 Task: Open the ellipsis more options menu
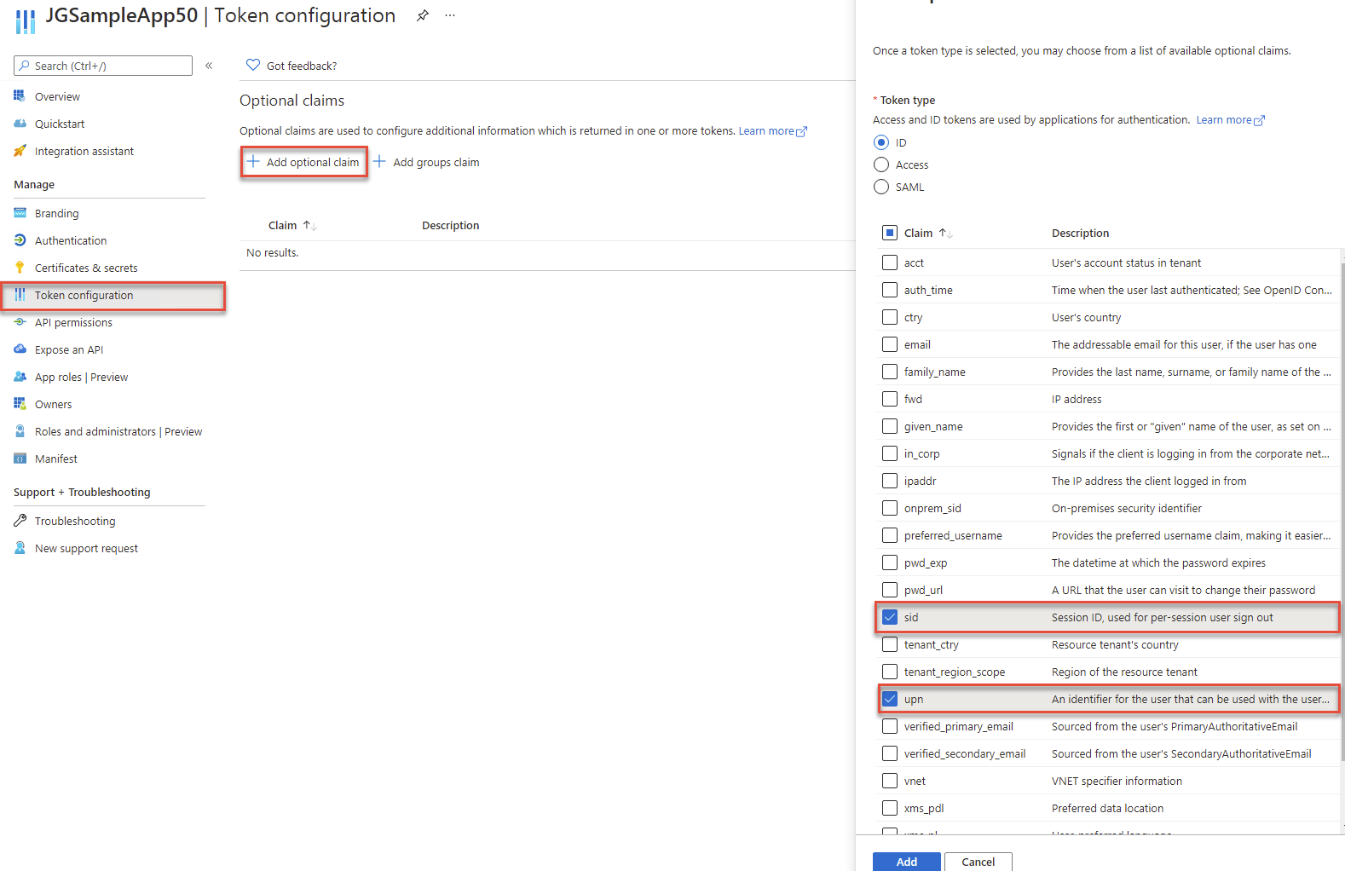(450, 16)
